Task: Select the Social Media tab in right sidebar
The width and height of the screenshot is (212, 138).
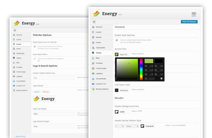Action: click(x=101, y=79)
